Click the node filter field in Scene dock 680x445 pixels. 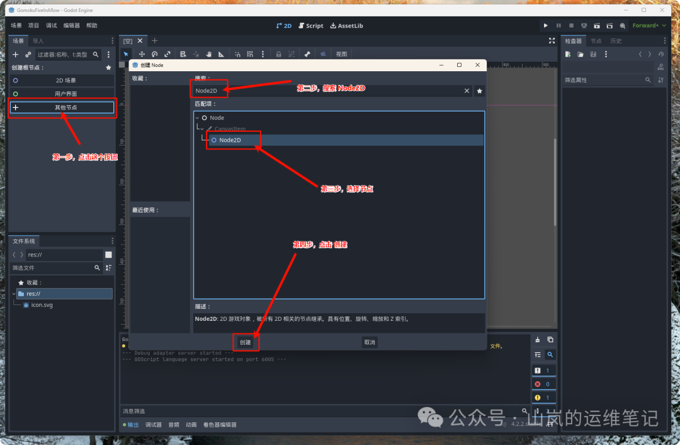click(x=67, y=55)
